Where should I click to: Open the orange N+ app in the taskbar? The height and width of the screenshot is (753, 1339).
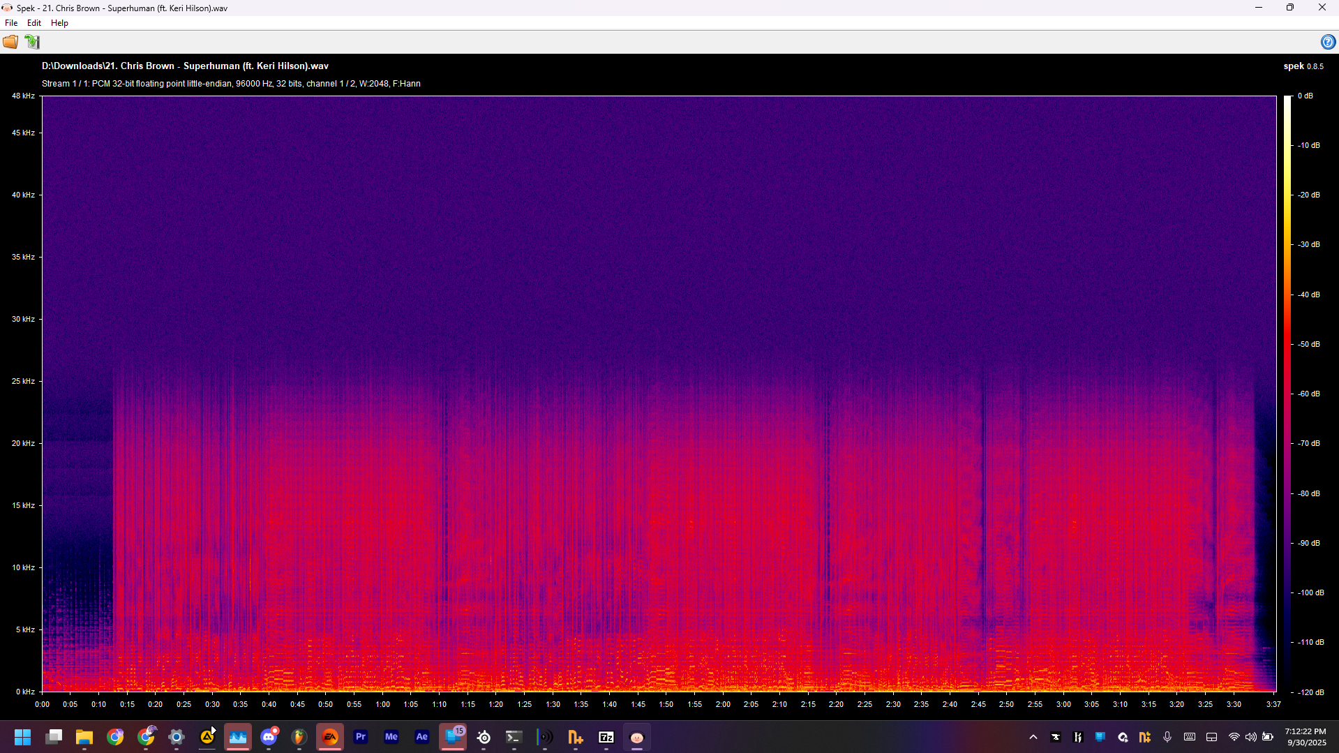tap(576, 737)
